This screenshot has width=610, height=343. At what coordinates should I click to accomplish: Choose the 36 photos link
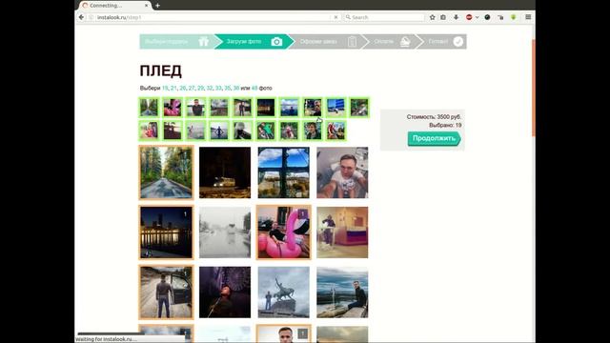coord(236,89)
